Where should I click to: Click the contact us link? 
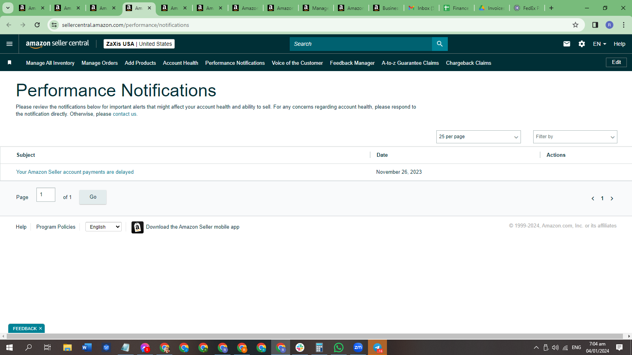(125, 114)
